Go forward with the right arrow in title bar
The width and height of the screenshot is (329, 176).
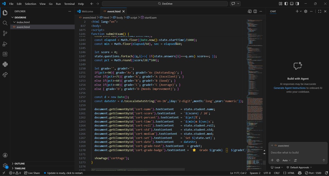click(x=97, y=4)
